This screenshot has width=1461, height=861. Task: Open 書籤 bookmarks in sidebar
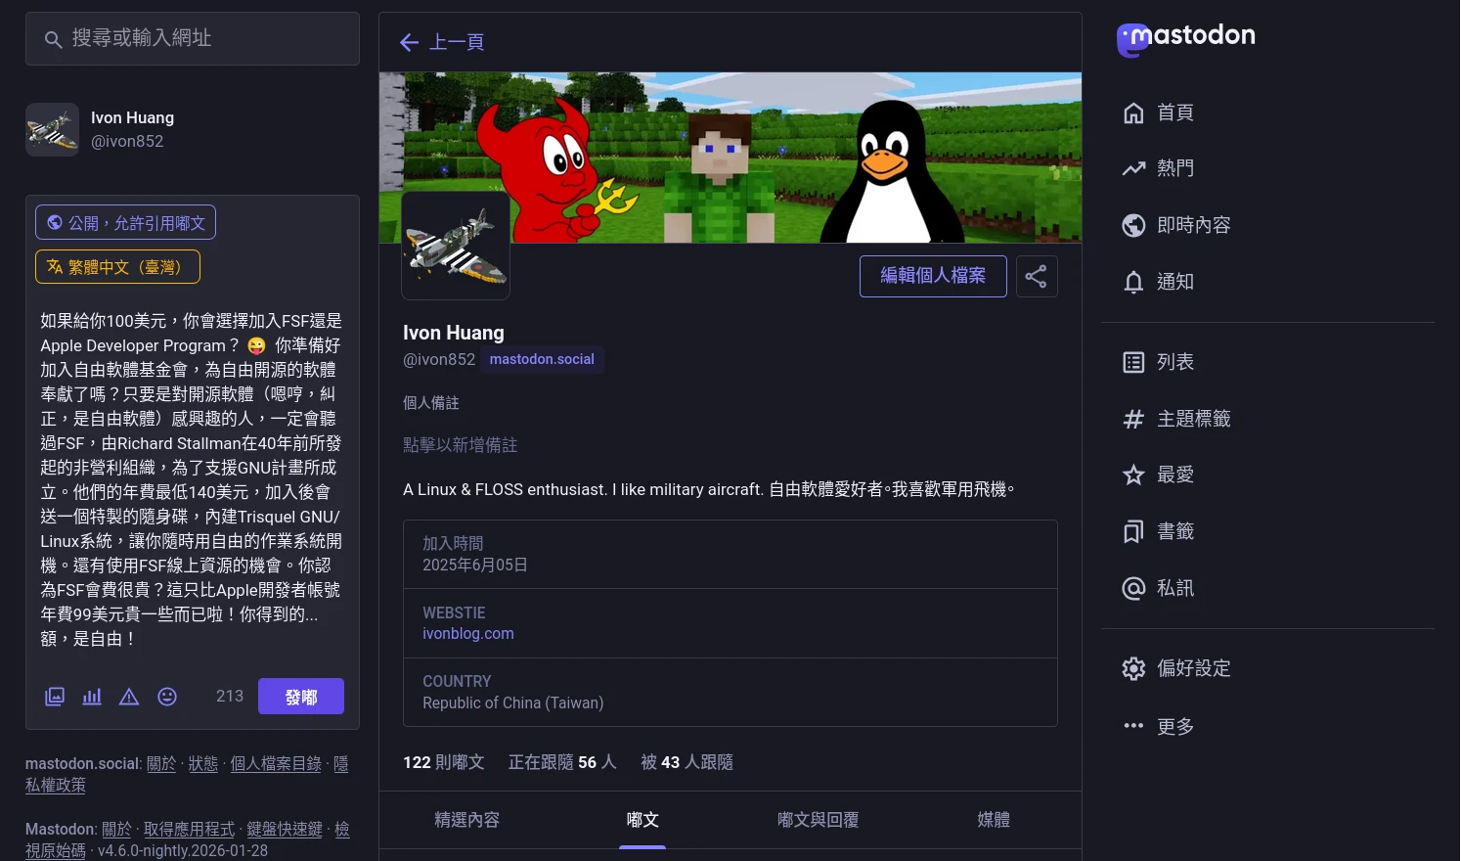coord(1174,531)
